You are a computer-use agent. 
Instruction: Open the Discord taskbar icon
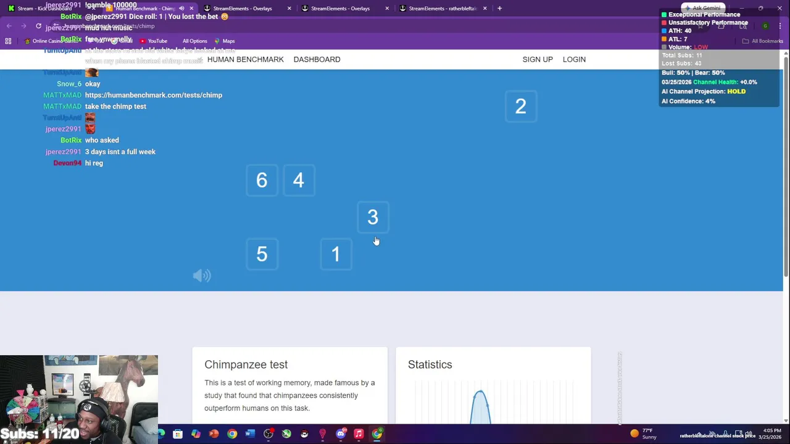pyautogui.click(x=341, y=434)
